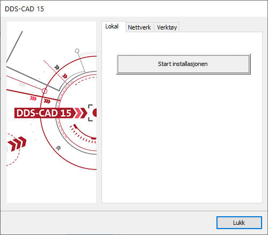The height and width of the screenshot is (235, 268).
Task: Select the Verktøy tab
Action: [166, 27]
